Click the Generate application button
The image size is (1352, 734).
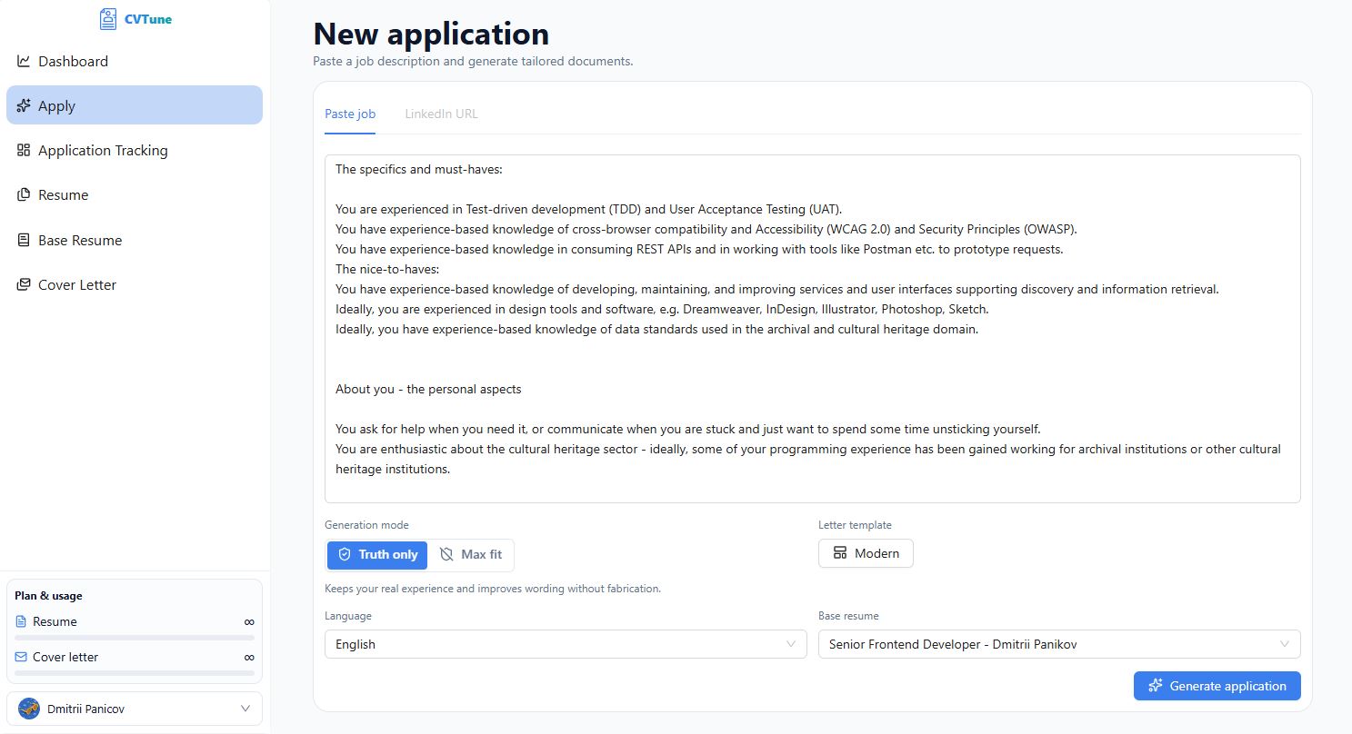coord(1217,686)
